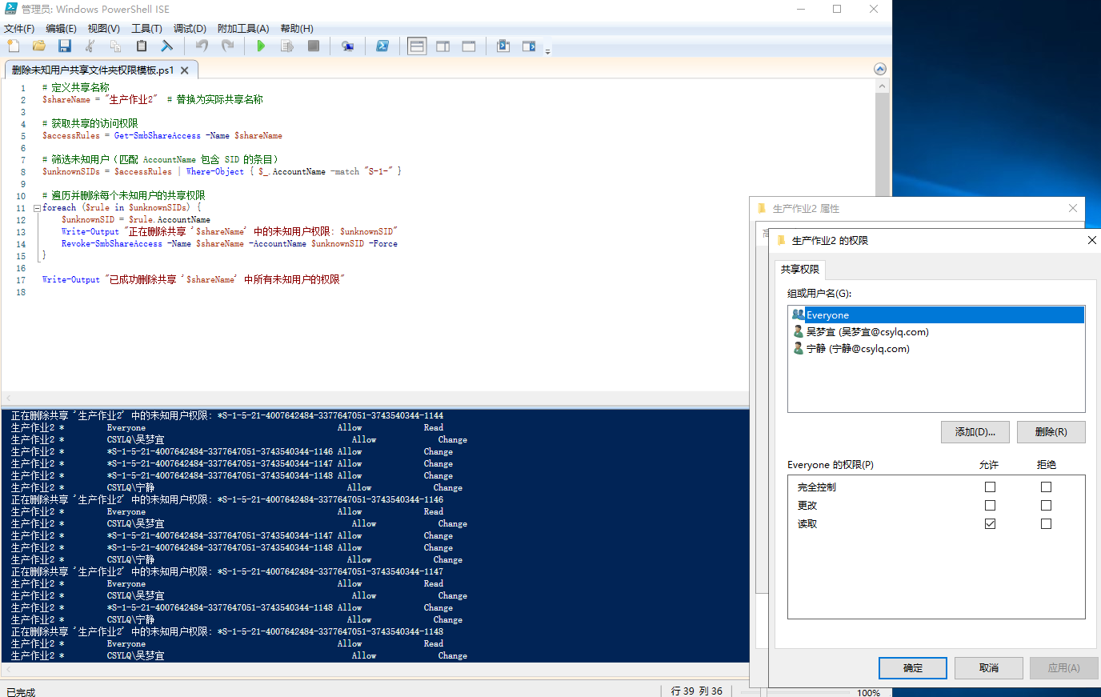Screen dimensions: 1101x697
Task: Show script pane on the right layout
Action: (443, 46)
